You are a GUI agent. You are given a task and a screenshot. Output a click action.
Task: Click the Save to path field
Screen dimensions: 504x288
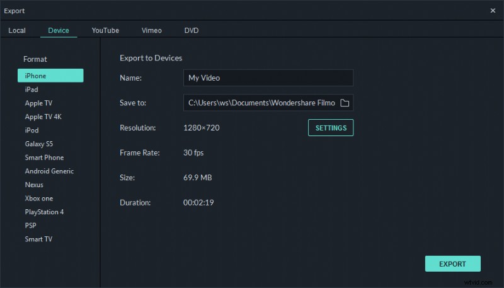pos(260,103)
